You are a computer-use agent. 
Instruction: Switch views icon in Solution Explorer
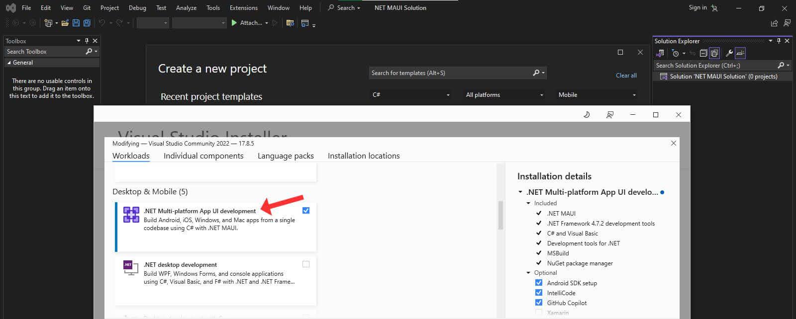pos(661,53)
